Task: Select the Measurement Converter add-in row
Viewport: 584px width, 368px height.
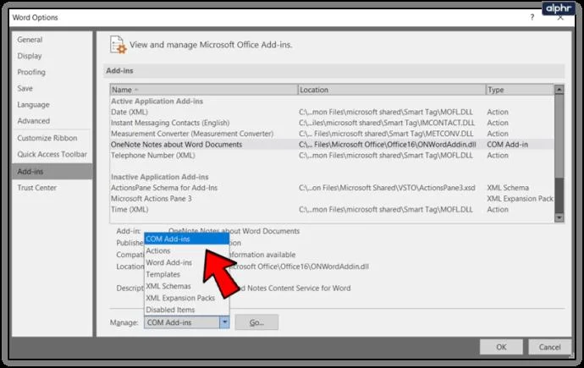Action: (332, 133)
